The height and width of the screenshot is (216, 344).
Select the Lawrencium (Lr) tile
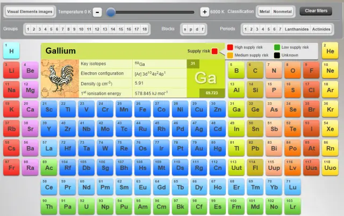click(x=292, y=206)
